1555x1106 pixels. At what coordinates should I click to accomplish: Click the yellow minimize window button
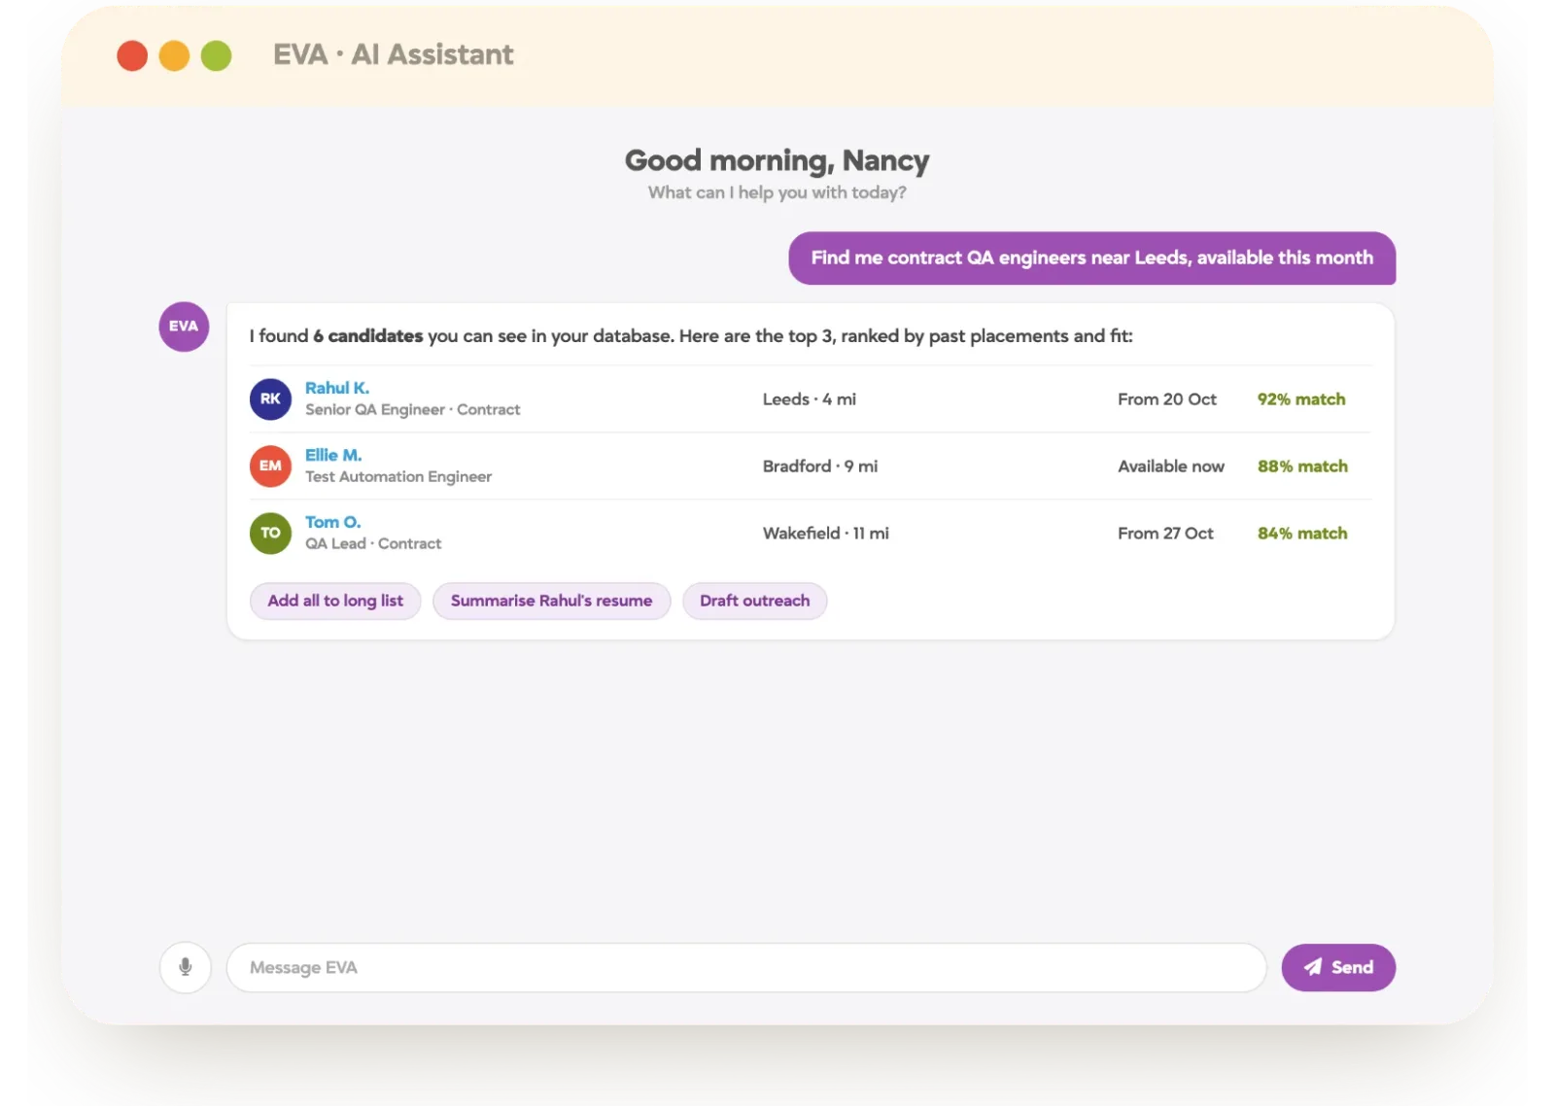click(x=174, y=55)
